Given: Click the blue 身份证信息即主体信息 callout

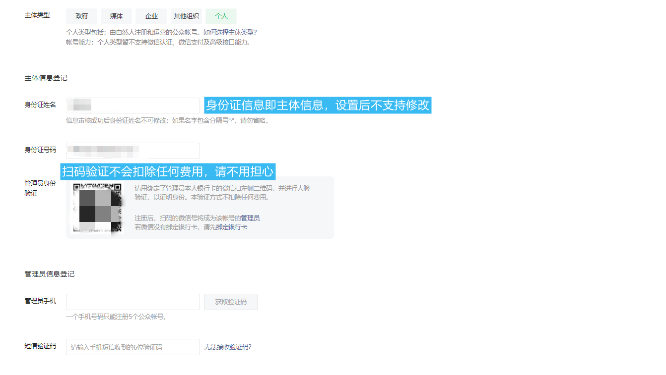Looking at the screenshot, I should 318,106.
